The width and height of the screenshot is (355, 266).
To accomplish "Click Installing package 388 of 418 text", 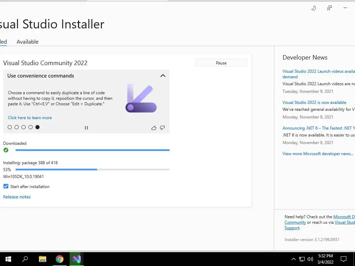I will click(x=31, y=163).
